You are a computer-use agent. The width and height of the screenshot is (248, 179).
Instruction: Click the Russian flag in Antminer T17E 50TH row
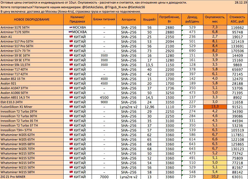(x=70, y=32)
